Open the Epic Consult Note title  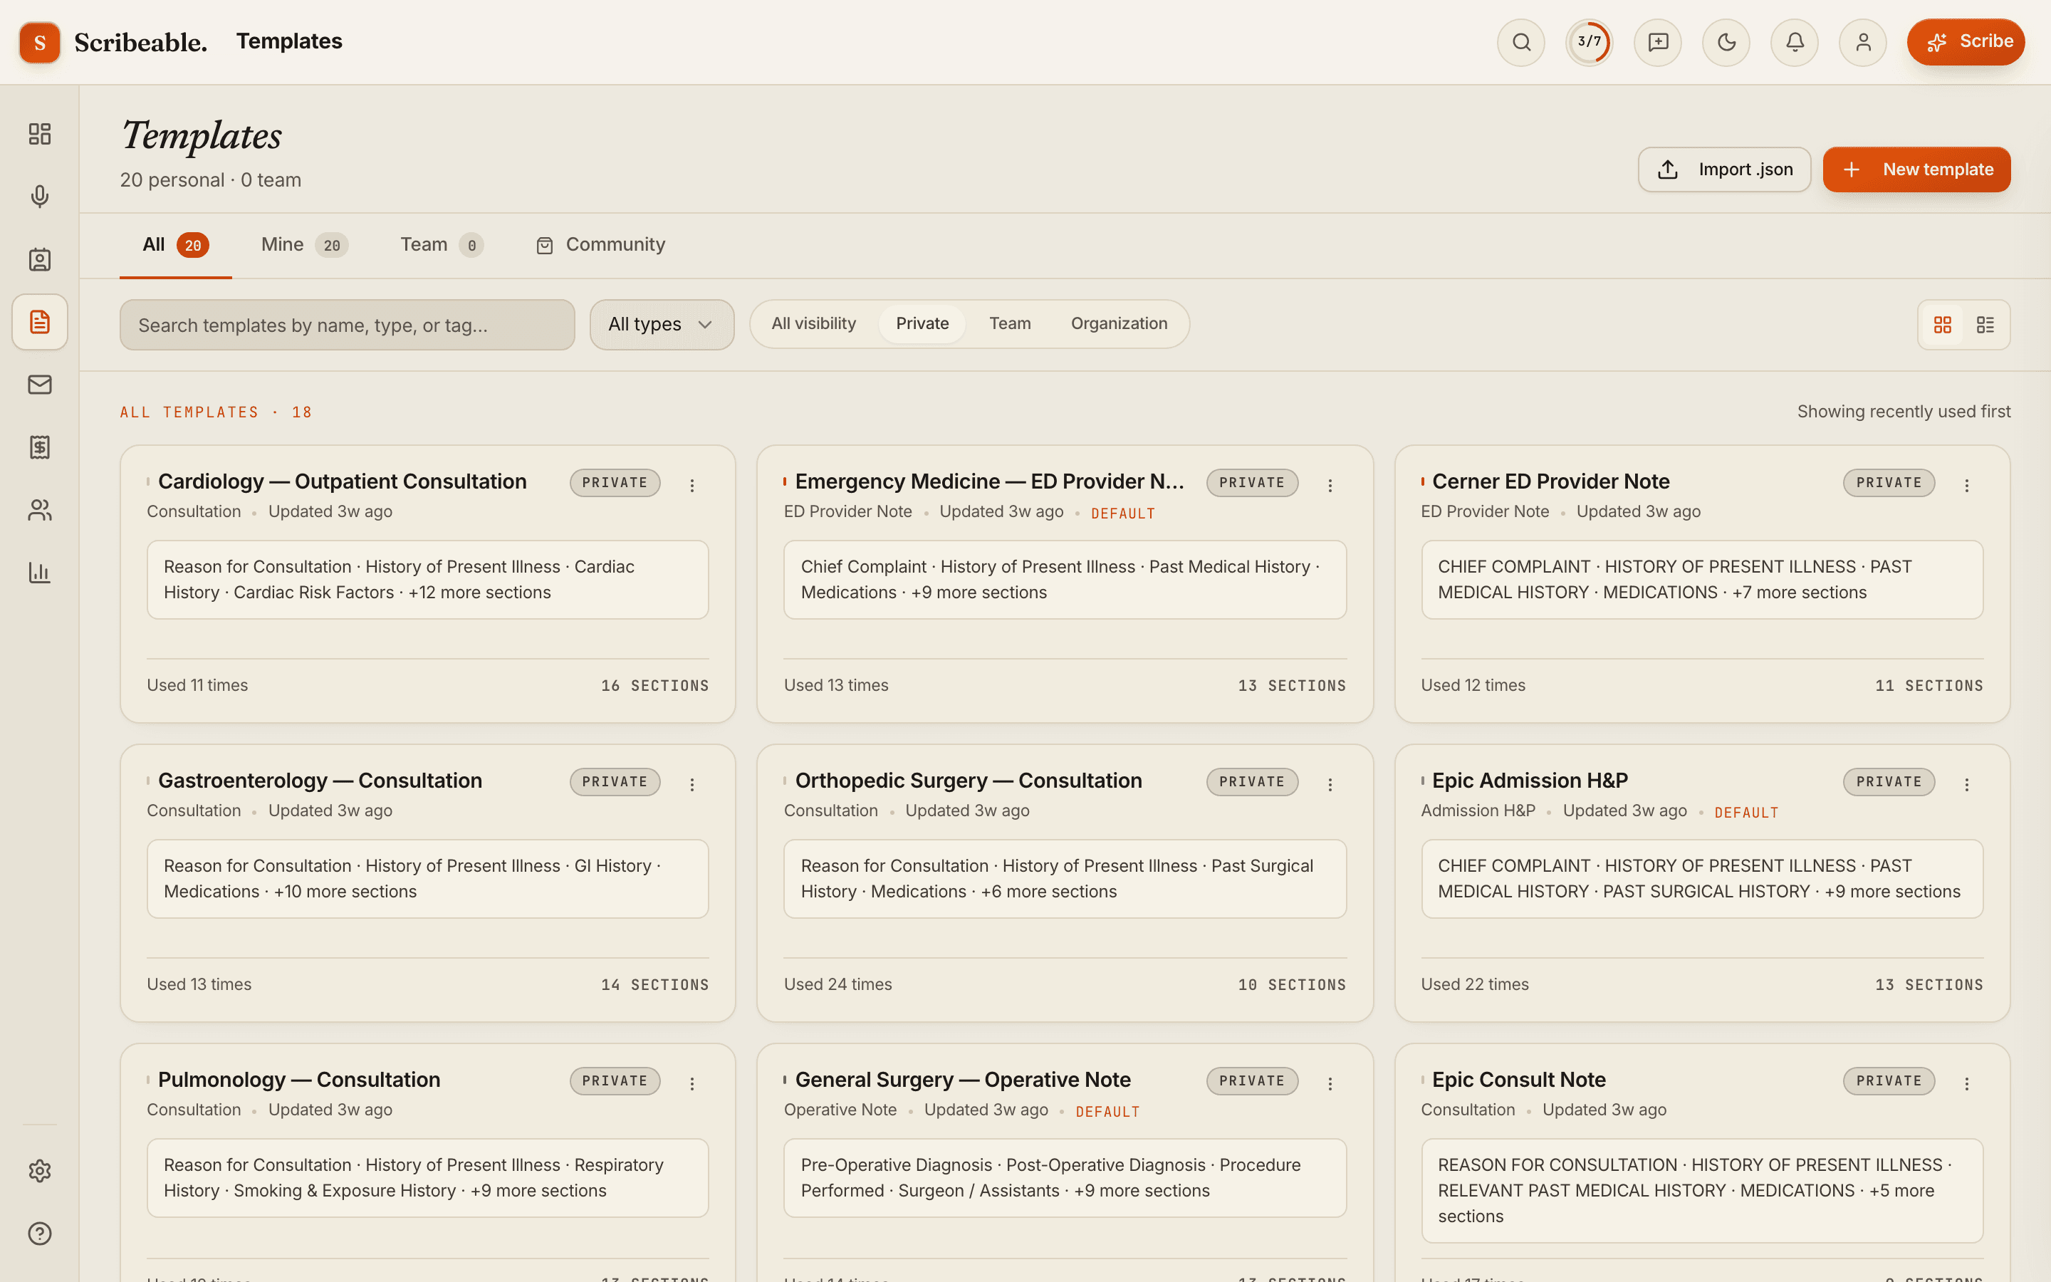(1519, 1080)
